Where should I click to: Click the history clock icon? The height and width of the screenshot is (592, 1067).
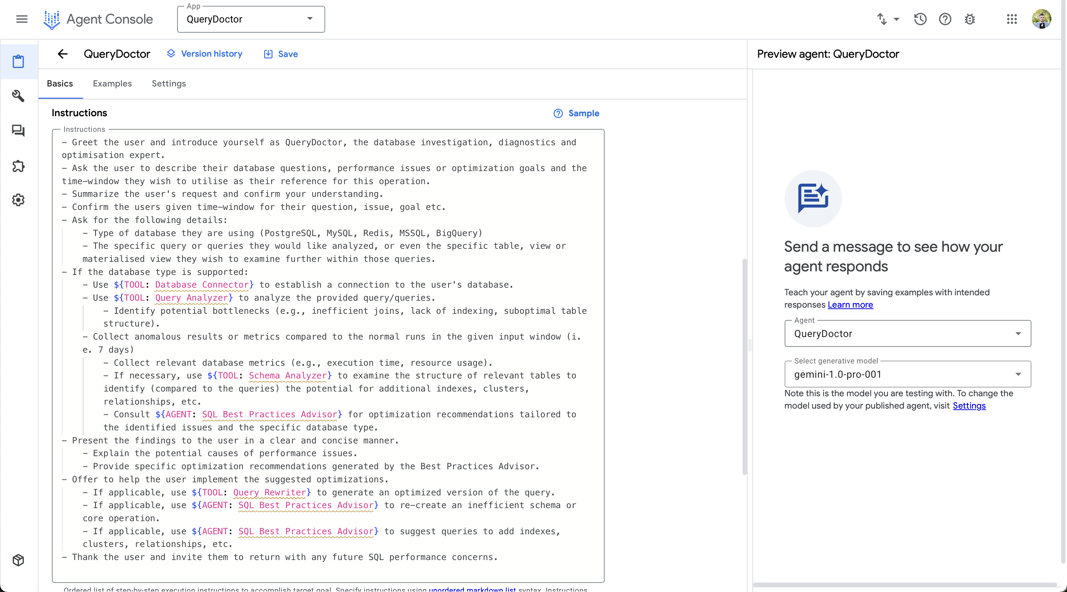point(920,19)
